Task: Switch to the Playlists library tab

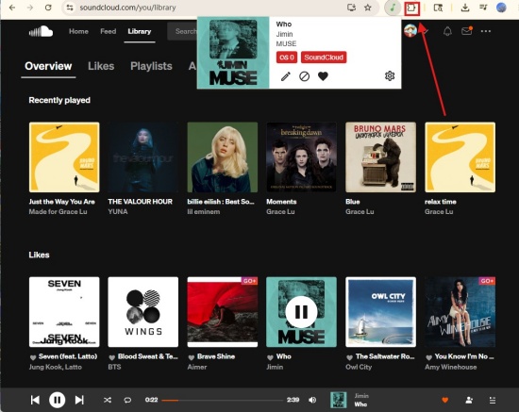Action: coord(151,66)
